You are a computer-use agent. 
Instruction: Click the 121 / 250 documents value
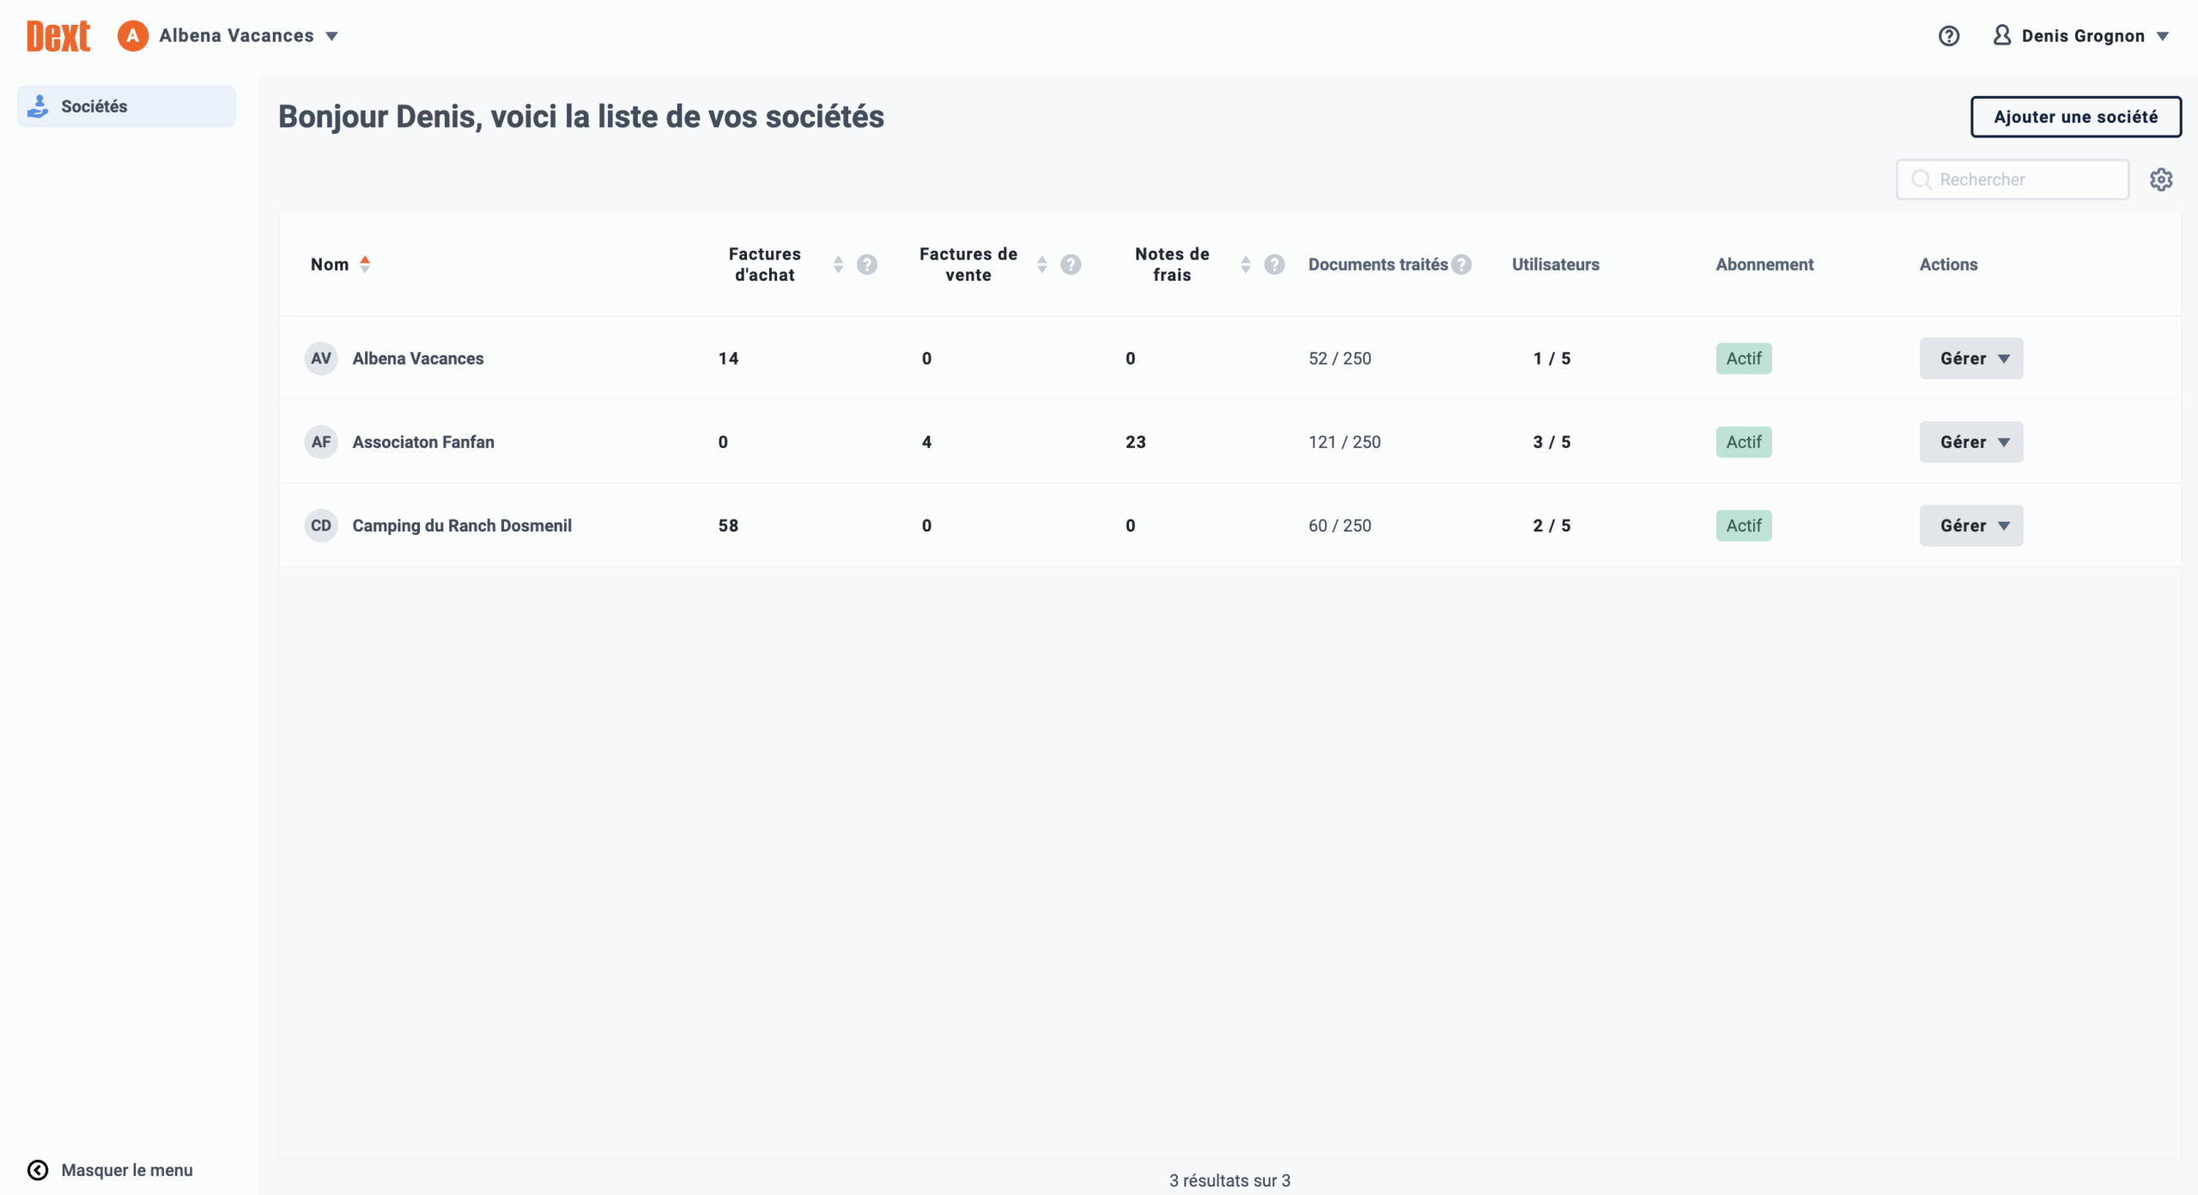(1345, 442)
